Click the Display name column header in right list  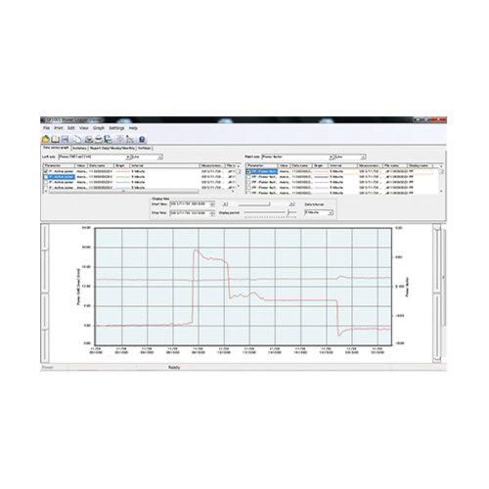click(421, 166)
